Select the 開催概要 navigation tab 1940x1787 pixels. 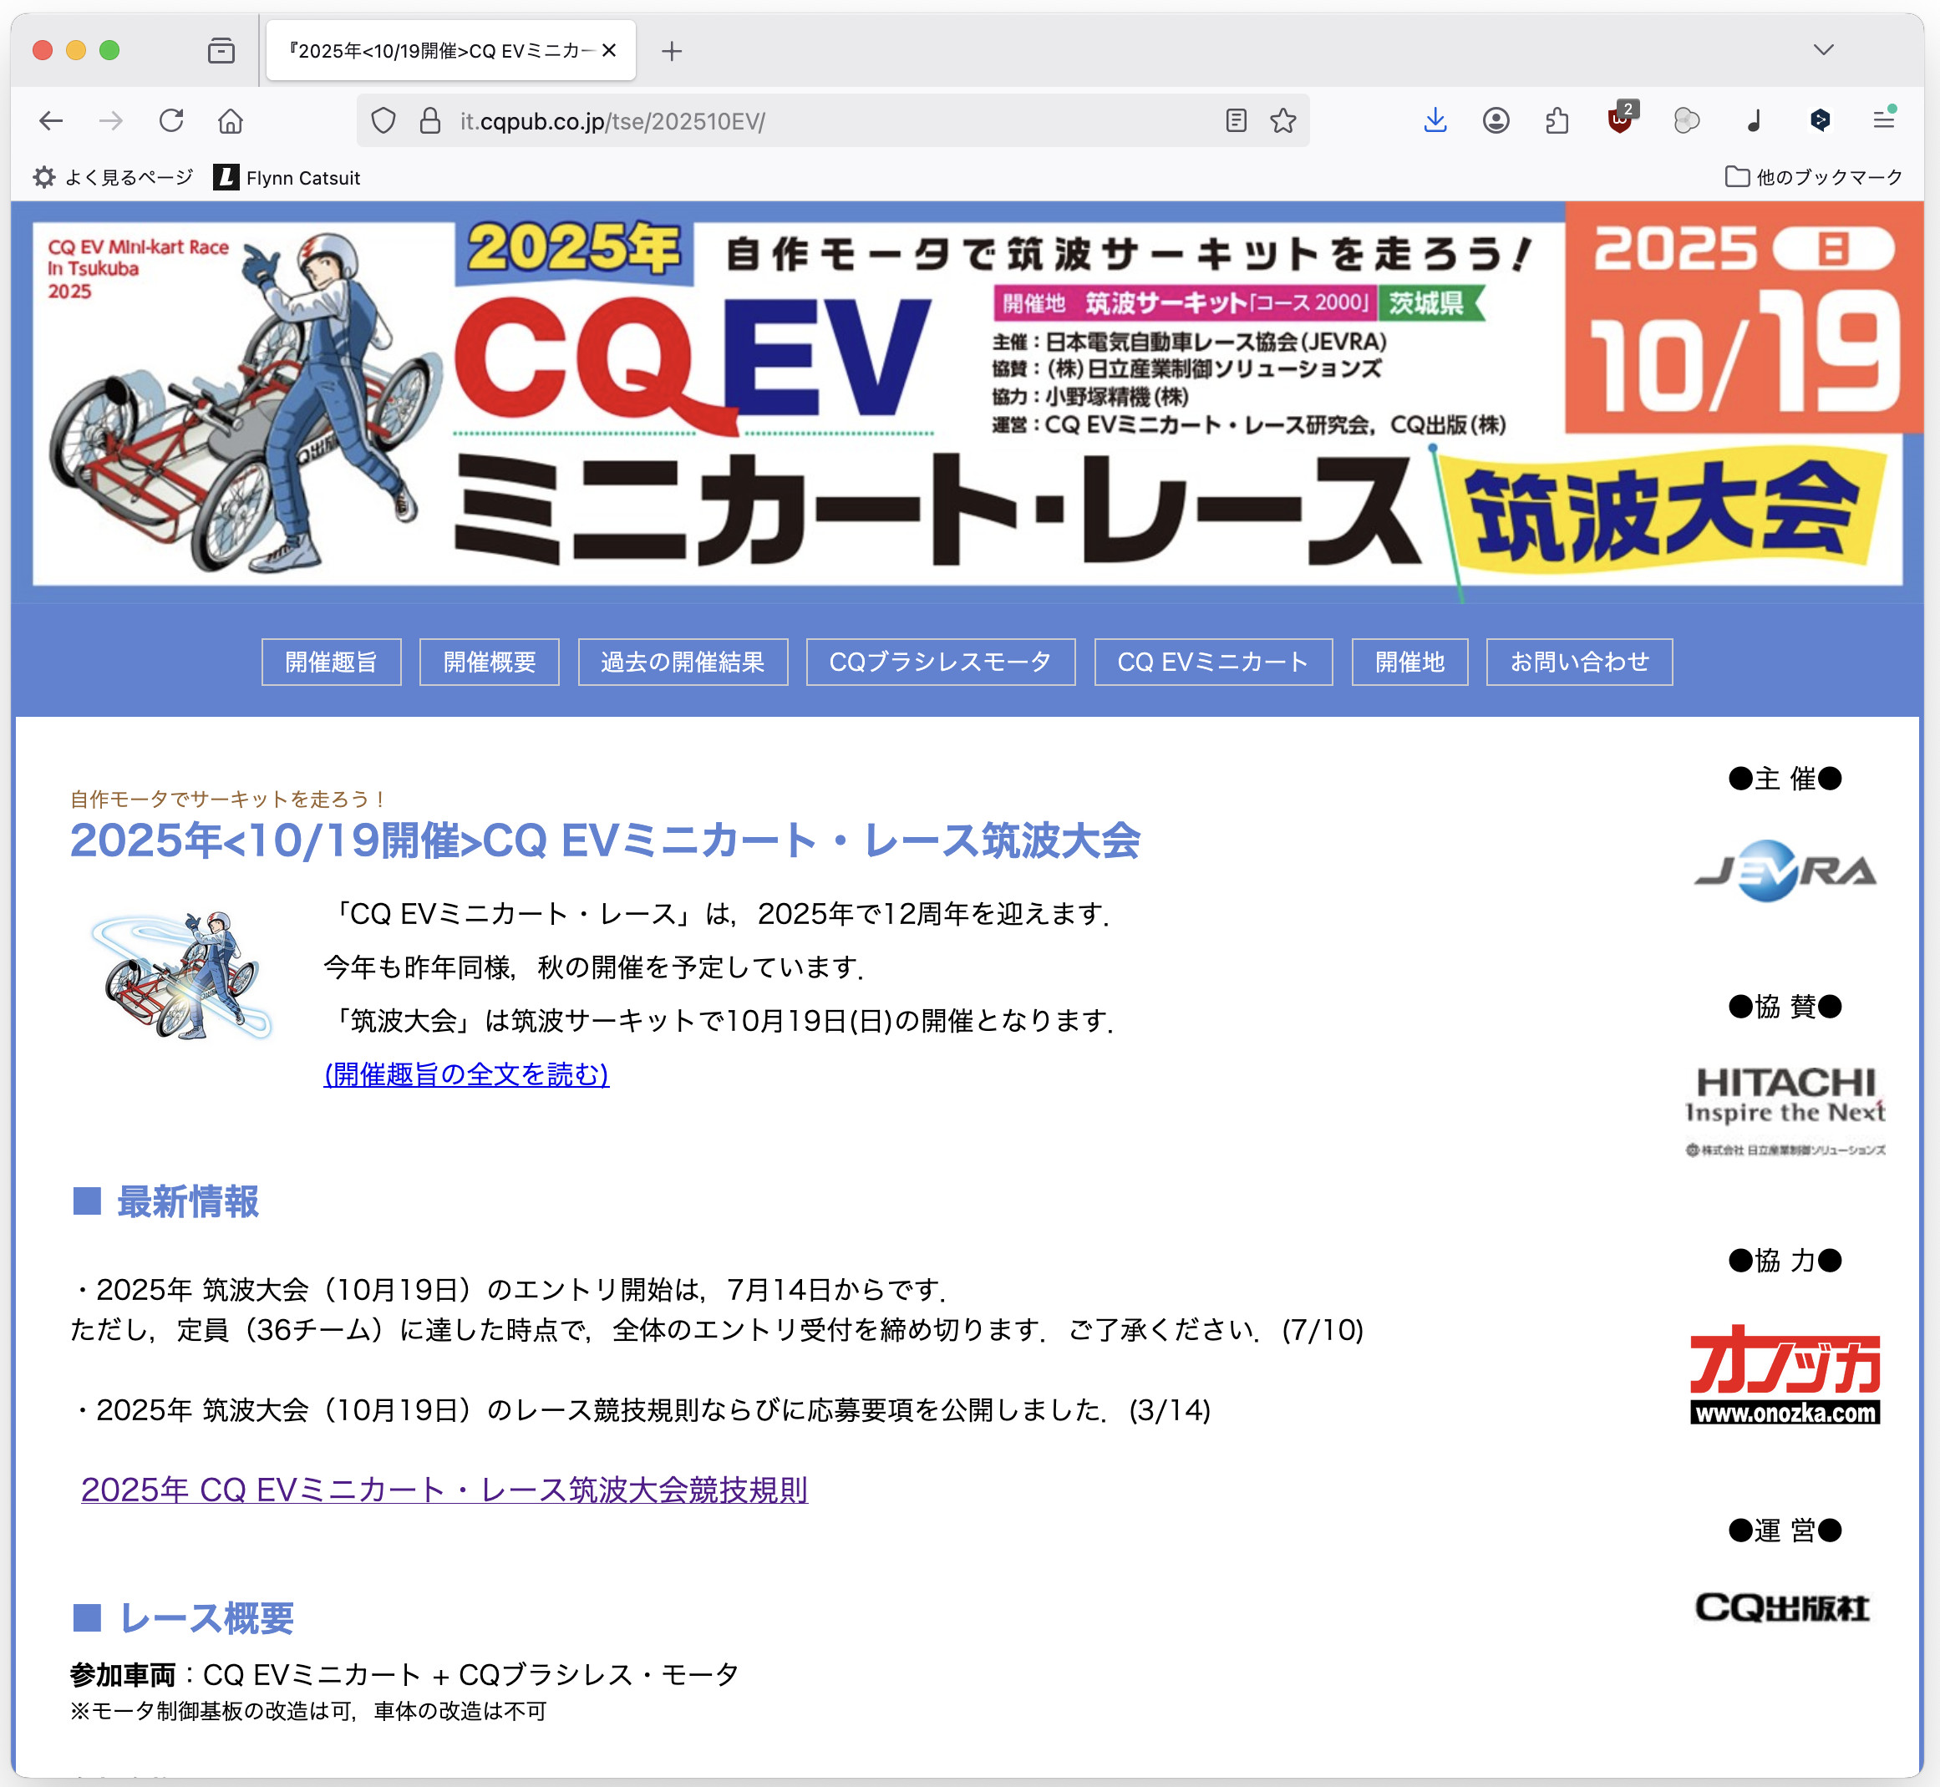(x=490, y=662)
